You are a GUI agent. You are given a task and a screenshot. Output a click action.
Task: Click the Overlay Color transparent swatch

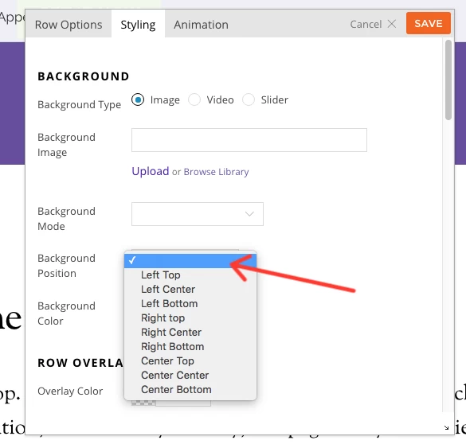pos(143,403)
